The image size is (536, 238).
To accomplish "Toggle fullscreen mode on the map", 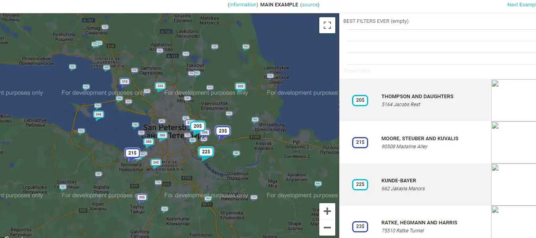I will (327, 25).
